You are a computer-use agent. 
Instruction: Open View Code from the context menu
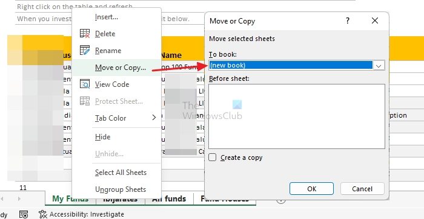[x=112, y=84]
